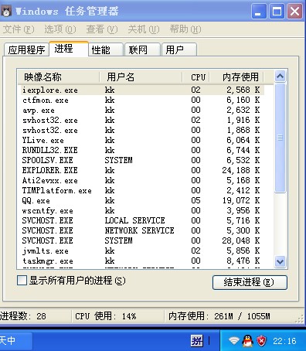Open the 关机(U) menu
This screenshot has width=306, height=351.
point(144,29)
